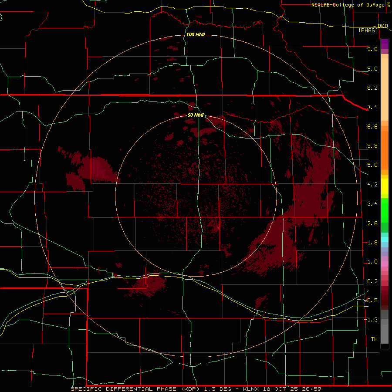Click the [PHAS] legend header

tap(368, 30)
